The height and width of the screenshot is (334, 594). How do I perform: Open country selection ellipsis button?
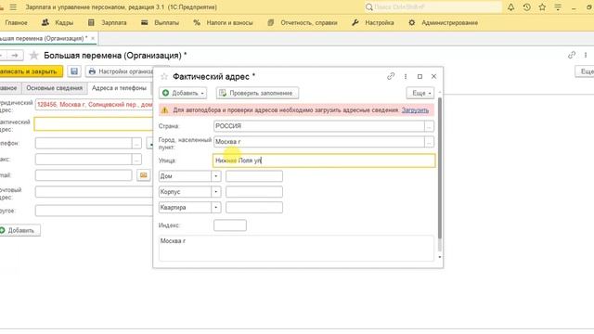(429, 126)
